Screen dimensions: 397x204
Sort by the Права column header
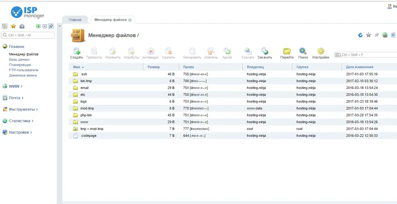pos(210,67)
